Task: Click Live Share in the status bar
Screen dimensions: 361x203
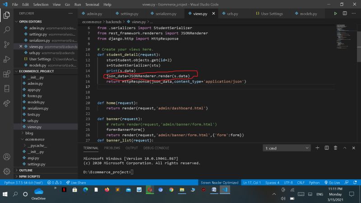Action: pos(76,183)
